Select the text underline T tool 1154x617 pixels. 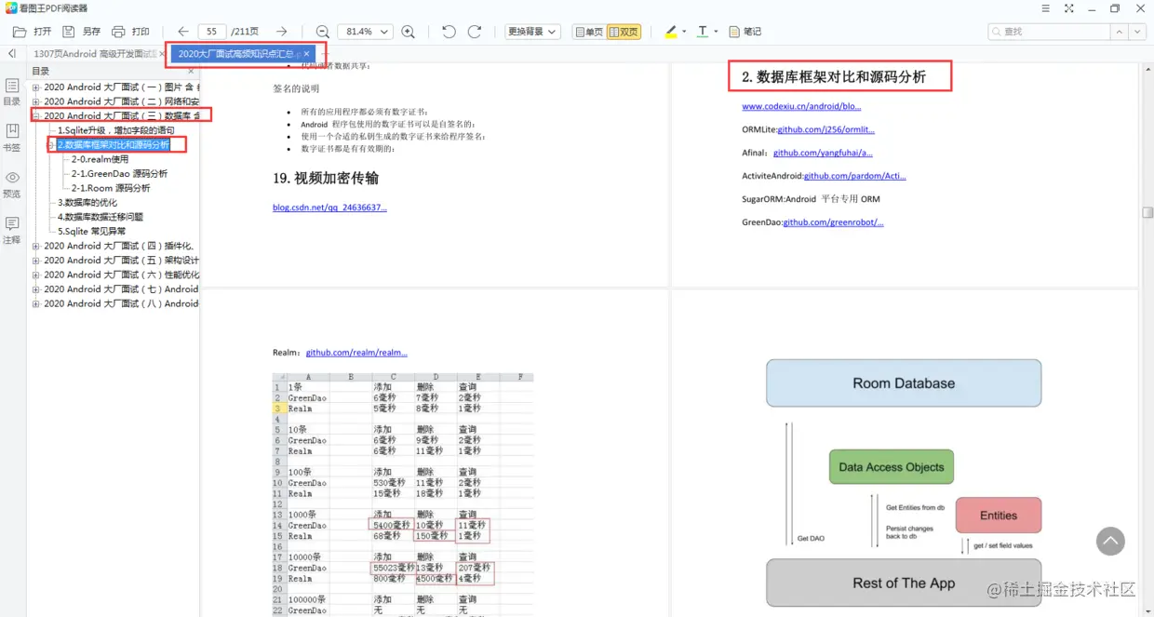(x=703, y=32)
